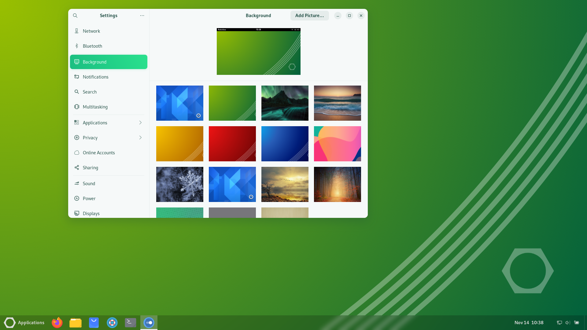The width and height of the screenshot is (587, 330).
Task: Open Multitasking settings
Action: [109, 107]
